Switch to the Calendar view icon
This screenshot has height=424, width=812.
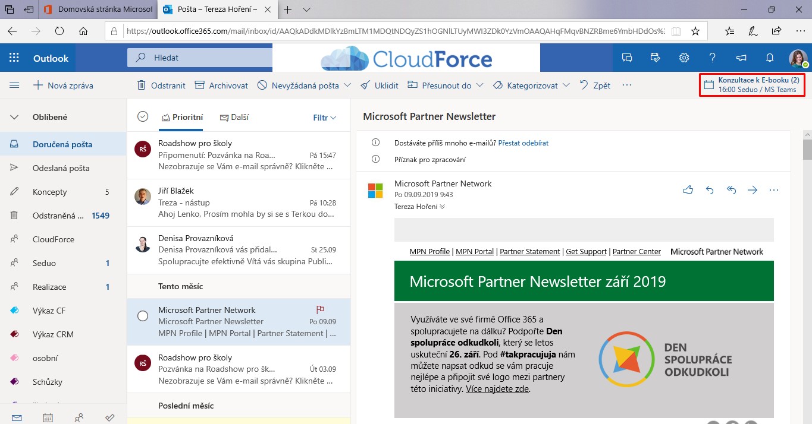point(48,417)
